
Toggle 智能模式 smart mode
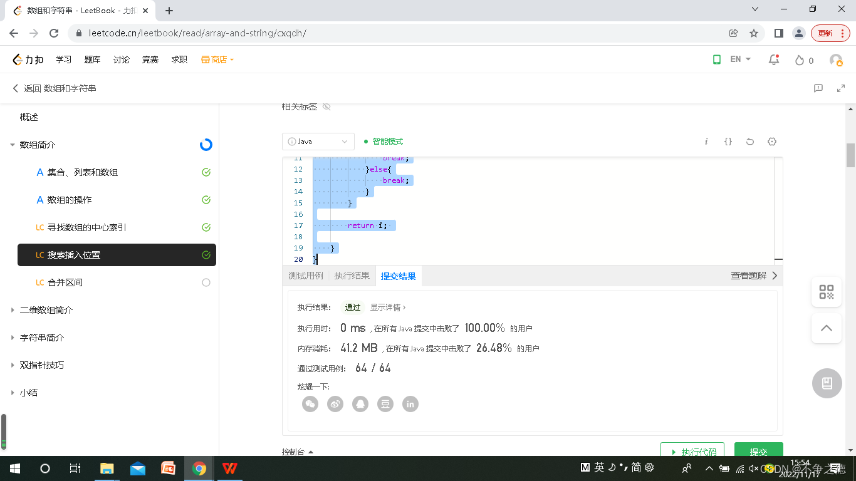(x=384, y=142)
